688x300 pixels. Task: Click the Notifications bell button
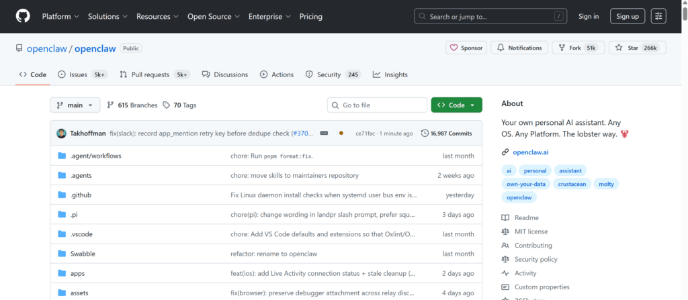coord(519,48)
